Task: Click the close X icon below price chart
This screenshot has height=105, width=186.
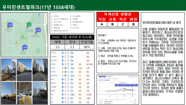Action: click(135, 99)
